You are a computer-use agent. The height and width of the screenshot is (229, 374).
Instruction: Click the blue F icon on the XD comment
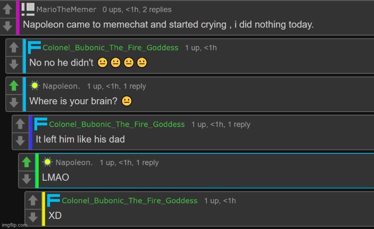(54, 200)
